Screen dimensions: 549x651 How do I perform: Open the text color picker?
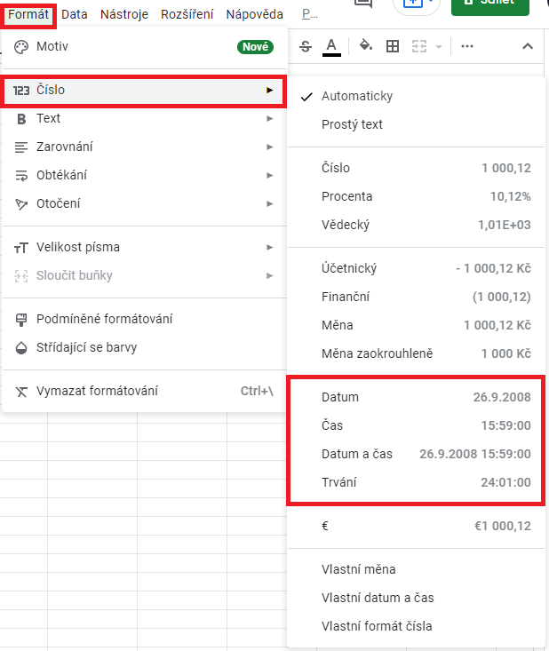point(331,46)
